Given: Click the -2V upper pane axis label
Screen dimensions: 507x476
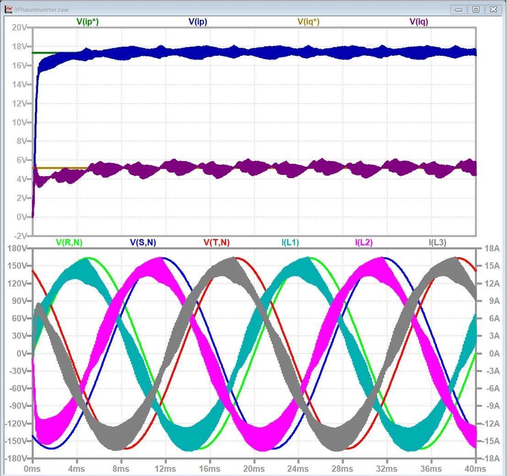Looking at the screenshot, I should [21, 236].
